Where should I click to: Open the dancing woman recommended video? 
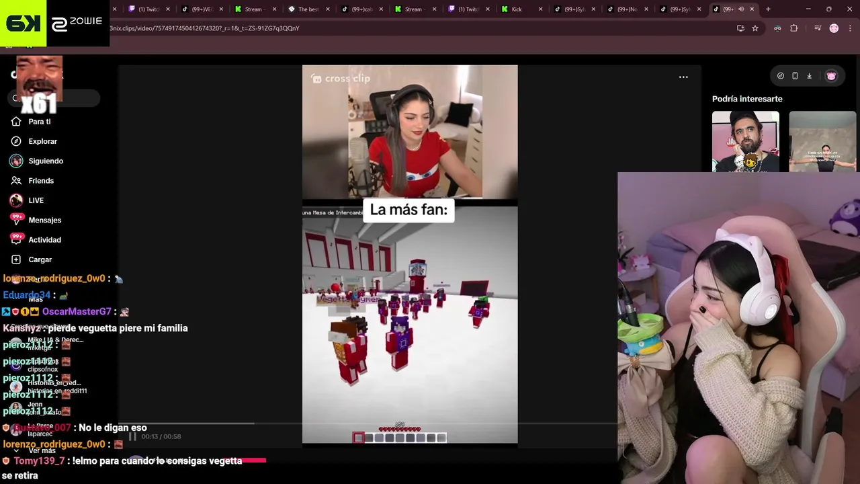[x=822, y=142]
